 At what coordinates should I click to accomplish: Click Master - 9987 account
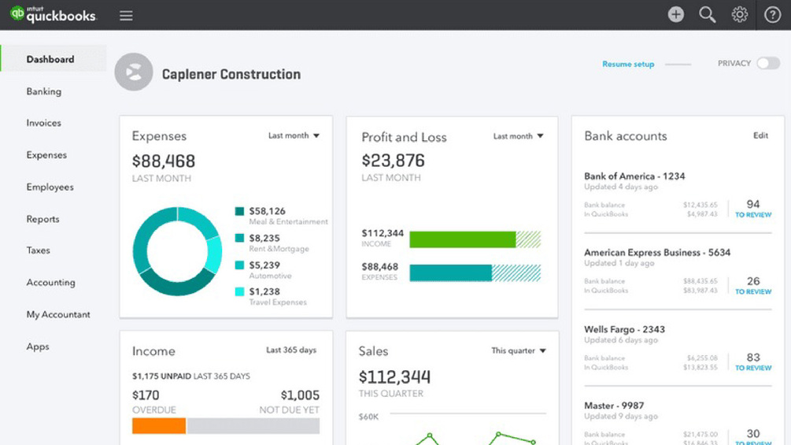pyautogui.click(x=614, y=406)
